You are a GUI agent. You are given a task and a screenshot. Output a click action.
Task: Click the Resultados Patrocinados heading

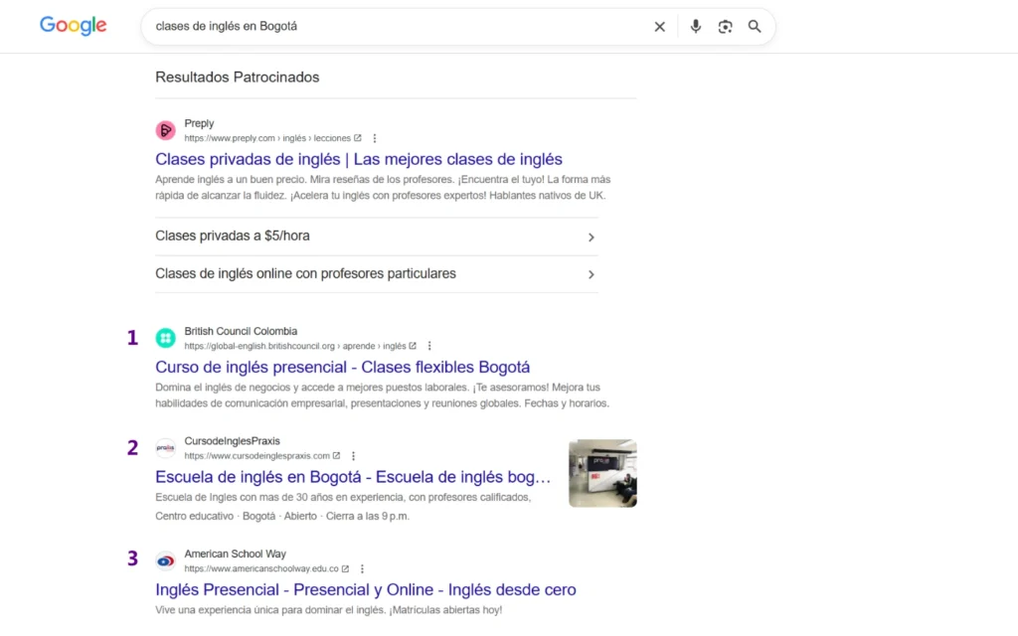coord(237,78)
